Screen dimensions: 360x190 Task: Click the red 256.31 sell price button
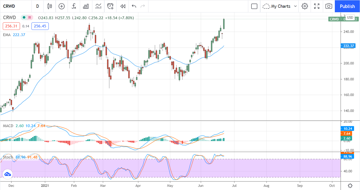(x=11, y=26)
